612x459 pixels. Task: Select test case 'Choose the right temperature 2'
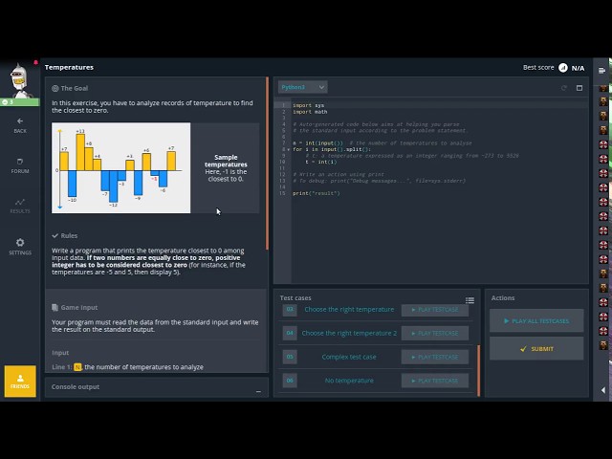(x=349, y=334)
